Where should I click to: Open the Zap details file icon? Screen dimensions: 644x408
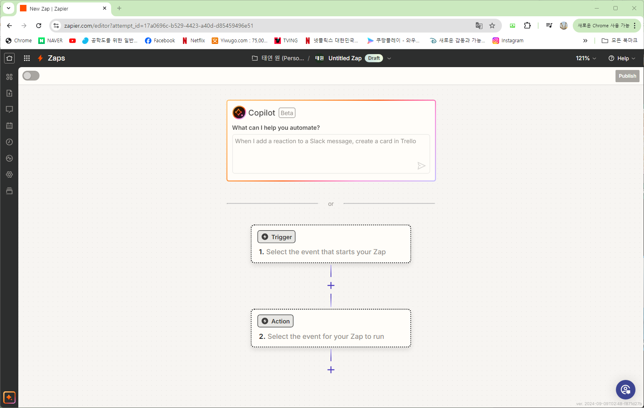pyautogui.click(x=9, y=93)
